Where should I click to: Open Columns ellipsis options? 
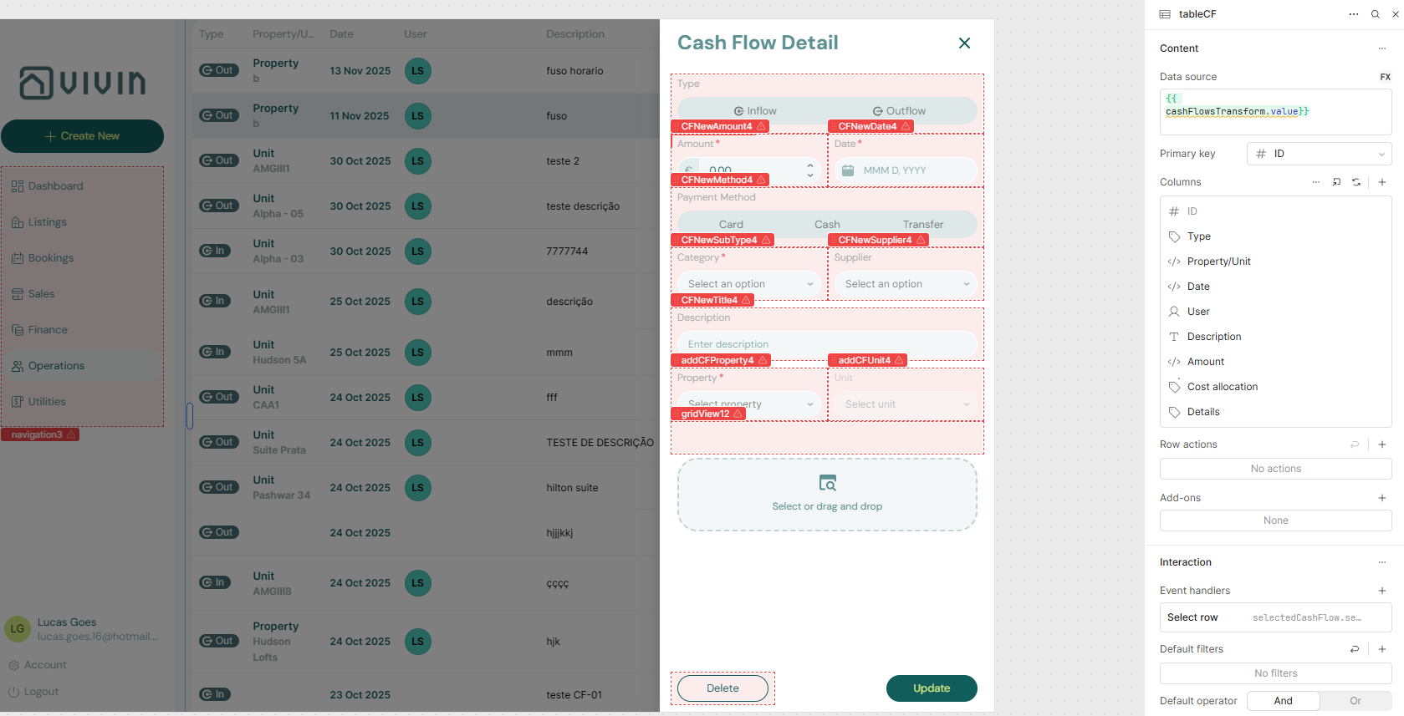pos(1316,182)
